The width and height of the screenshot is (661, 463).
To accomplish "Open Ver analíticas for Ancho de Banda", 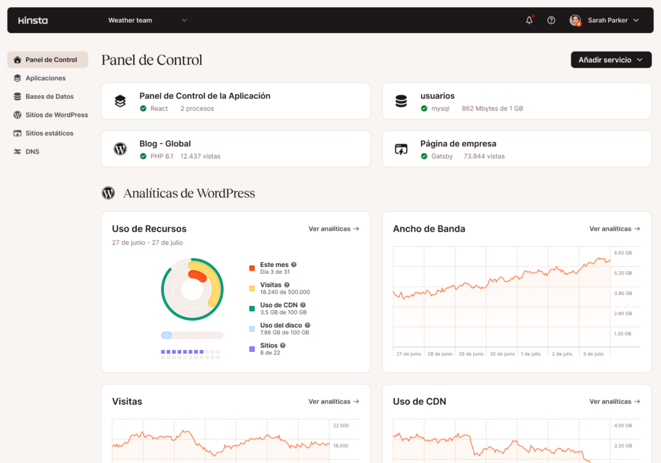I will (x=615, y=229).
